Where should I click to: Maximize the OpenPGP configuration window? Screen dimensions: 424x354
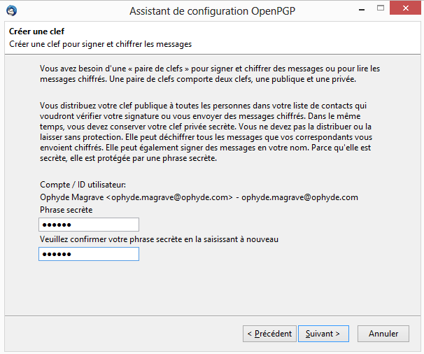[x=381, y=8]
